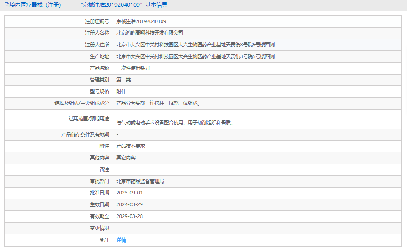Select the text 与气动或电动手术设备配合使用

(150, 123)
